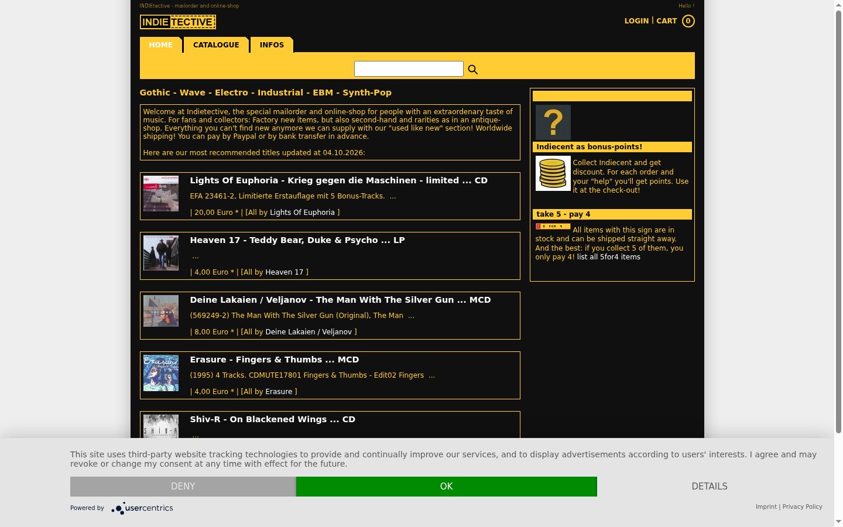The image size is (843, 527).
Task: Deny tracking with the DENY button
Action: [x=183, y=487]
